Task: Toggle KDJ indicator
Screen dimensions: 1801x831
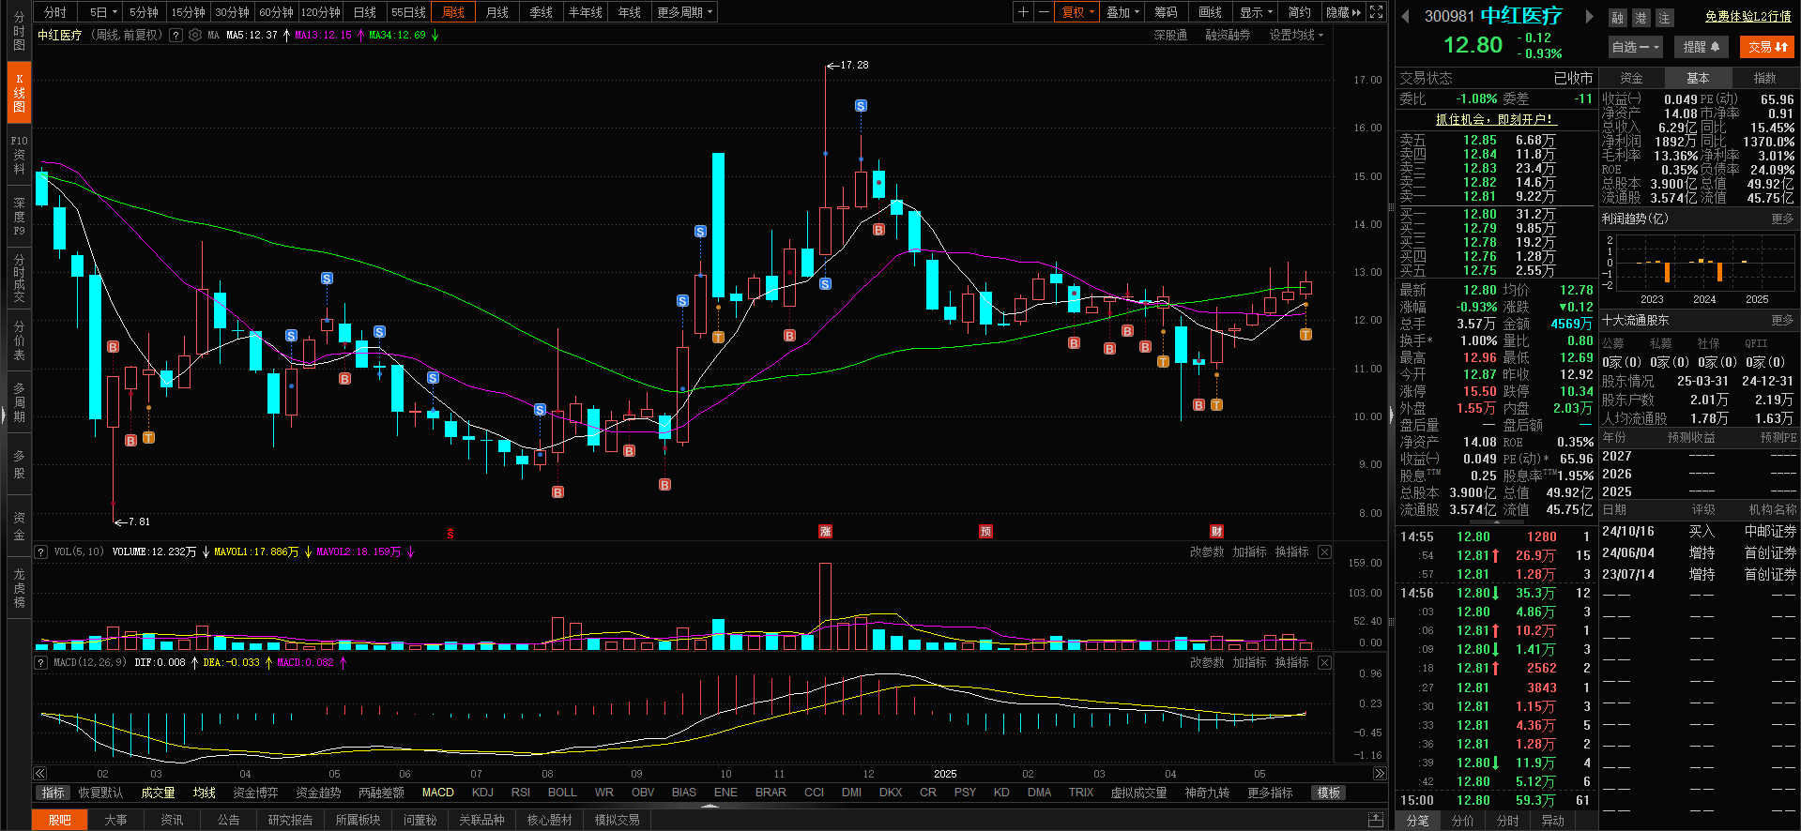Action: click(482, 793)
